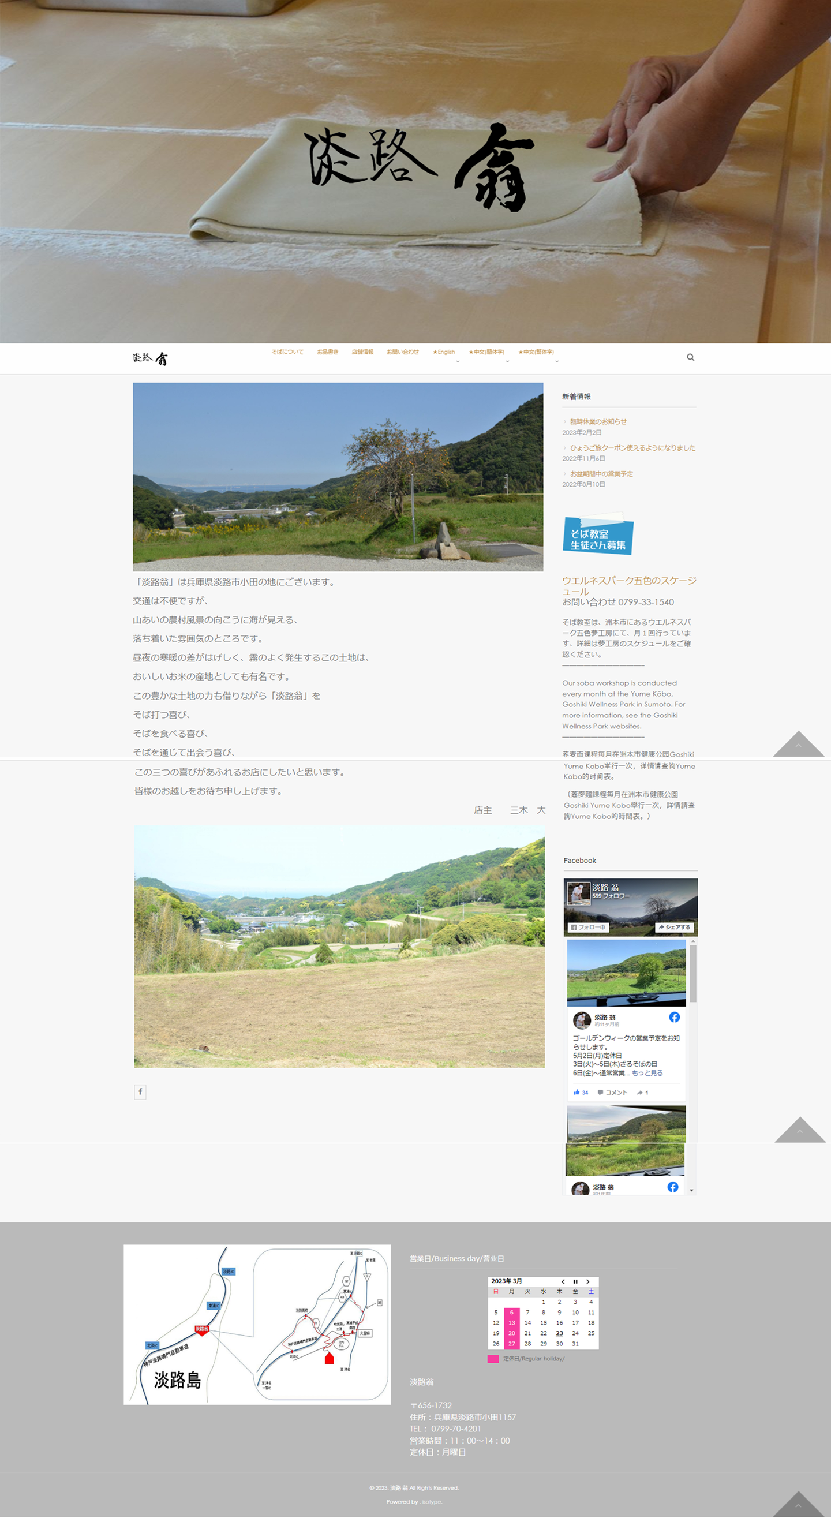Open the そばについて menu item
The image size is (831, 1518).
point(287,352)
